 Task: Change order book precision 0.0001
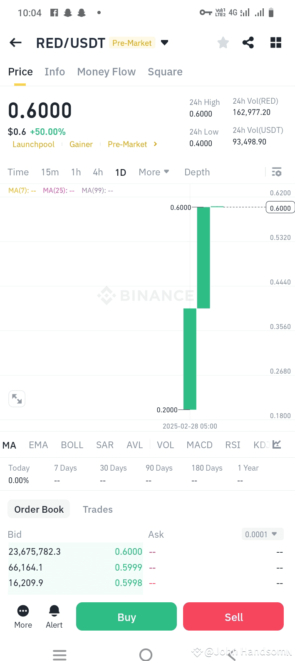click(263, 534)
